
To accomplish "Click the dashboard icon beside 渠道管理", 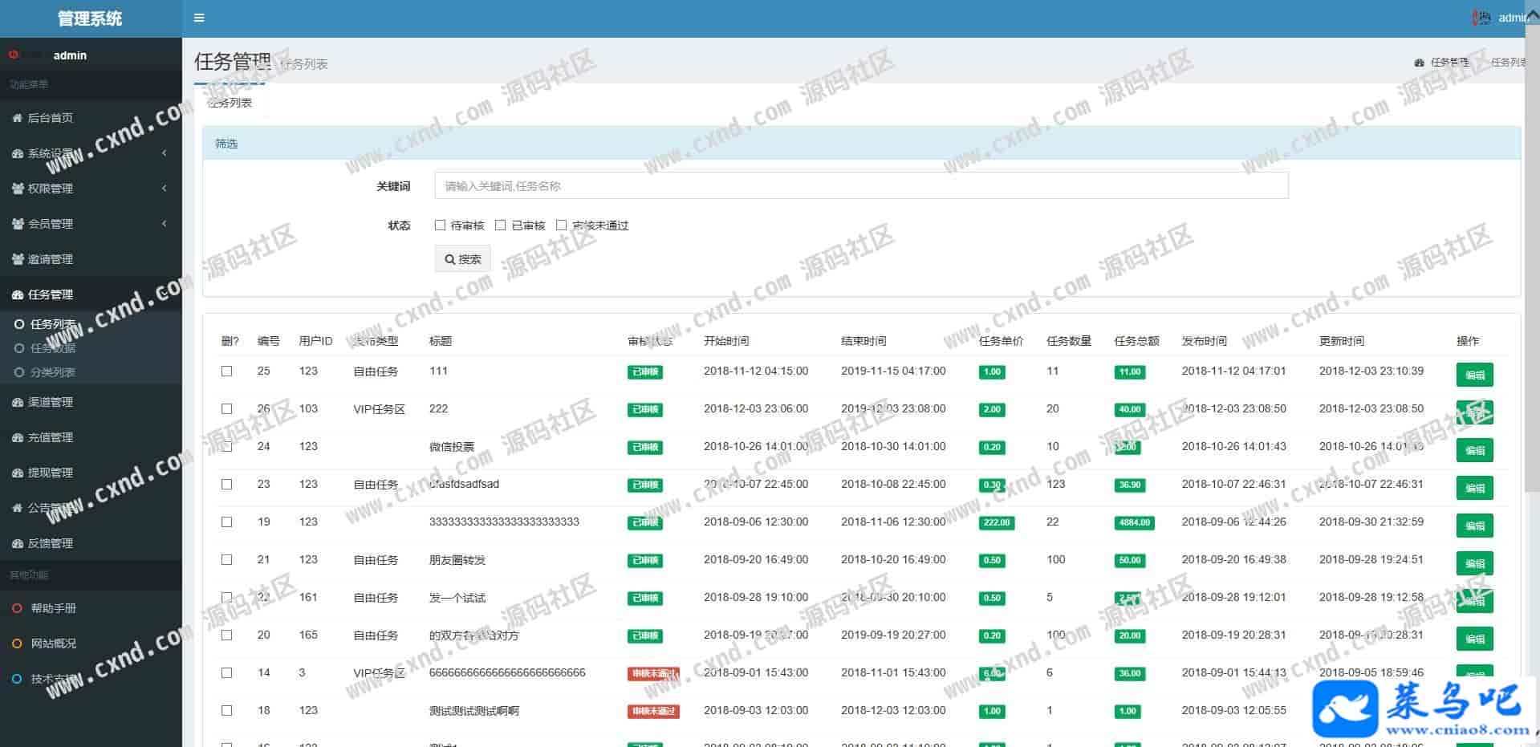I will point(17,402).
